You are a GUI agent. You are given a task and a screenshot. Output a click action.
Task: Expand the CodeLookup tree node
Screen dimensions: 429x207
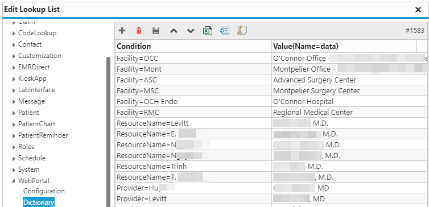click(14, 34)
